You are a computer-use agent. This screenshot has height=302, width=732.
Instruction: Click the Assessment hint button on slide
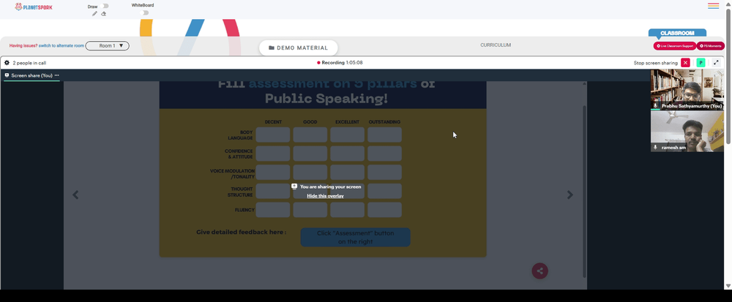(x=355, y=237)
